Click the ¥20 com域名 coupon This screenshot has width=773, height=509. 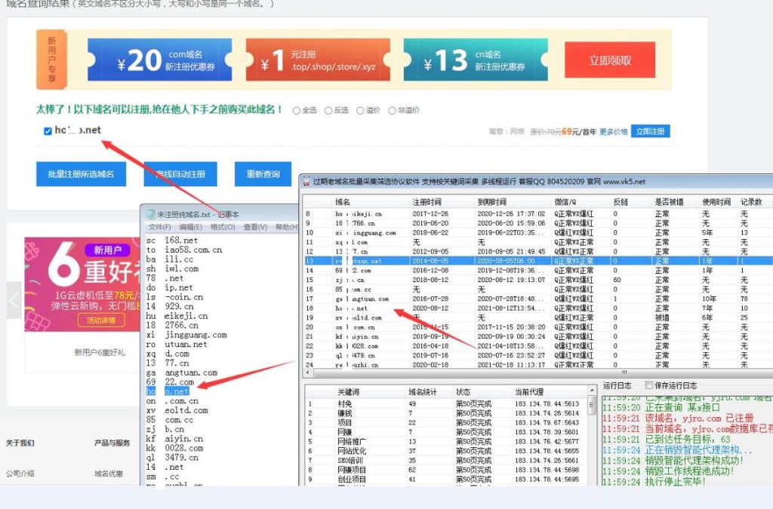coord(159,60)
